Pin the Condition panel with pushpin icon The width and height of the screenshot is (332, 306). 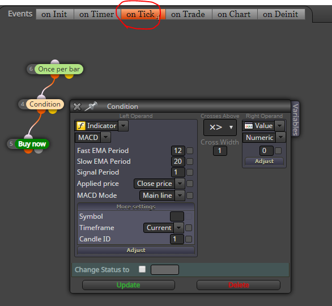tap(91, 106)
